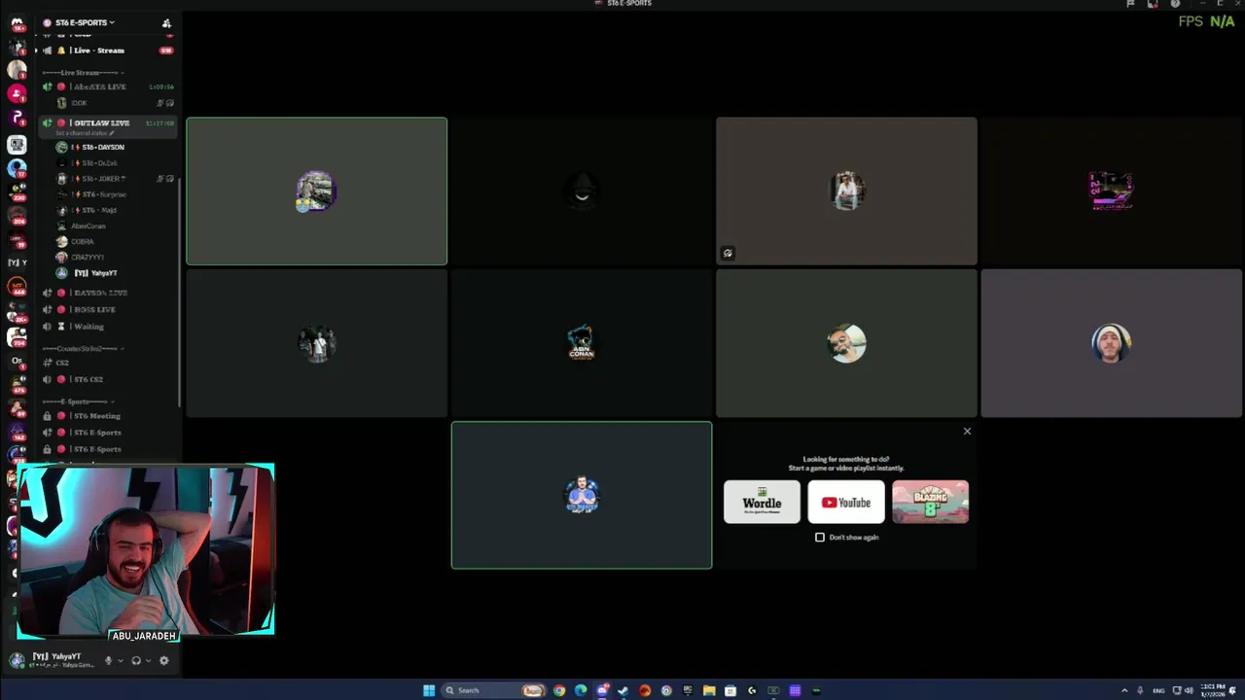1245x700 pixels.
Task: Open the CS2 text channel
Action: [62, 363]
